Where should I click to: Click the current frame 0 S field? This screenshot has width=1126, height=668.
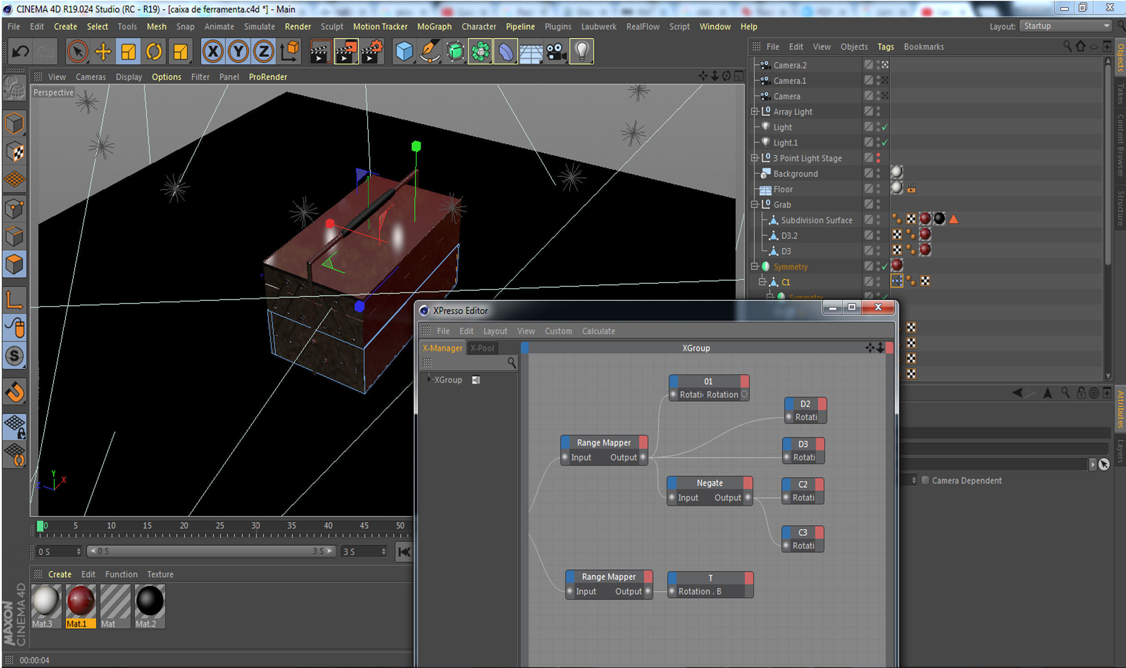click(59, 552)
